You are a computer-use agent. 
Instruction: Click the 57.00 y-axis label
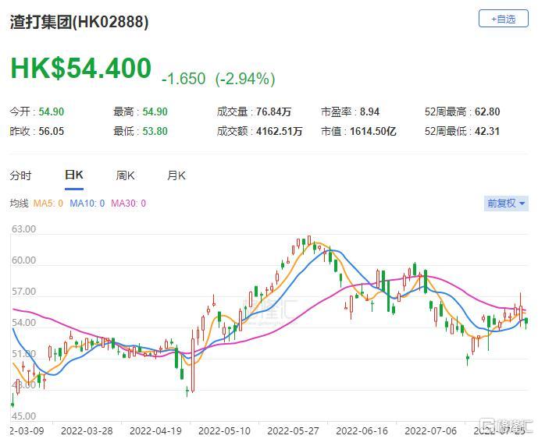(23, 292)
